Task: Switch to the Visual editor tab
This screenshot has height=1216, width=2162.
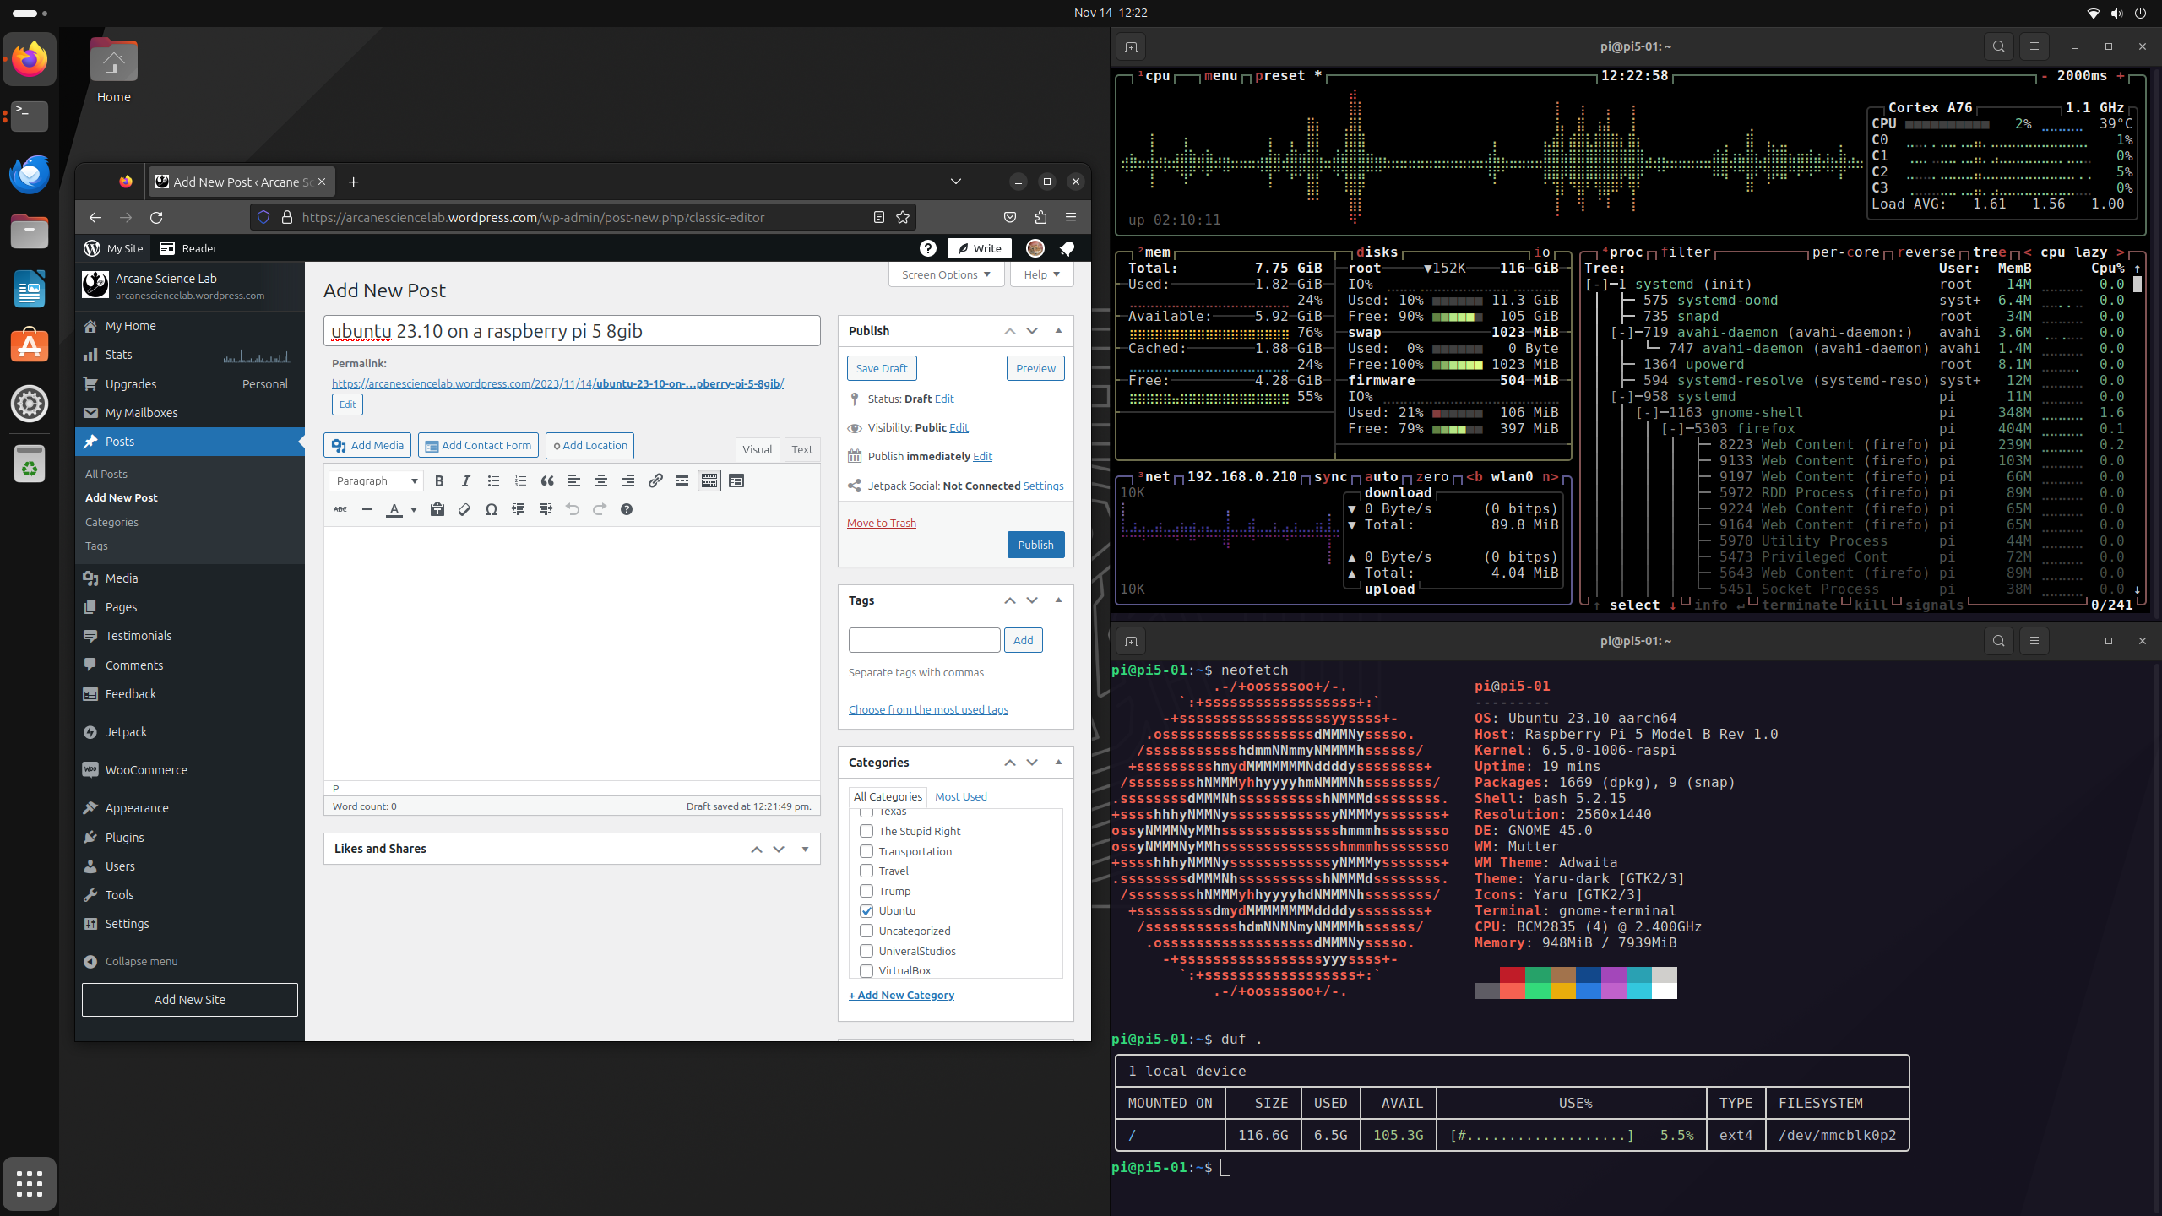Action: 757,450
